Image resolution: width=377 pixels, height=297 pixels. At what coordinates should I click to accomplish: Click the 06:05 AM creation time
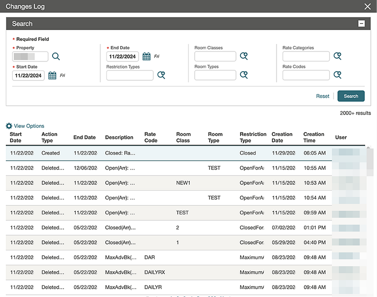(314, 153)
